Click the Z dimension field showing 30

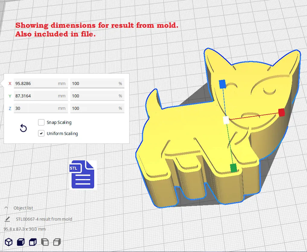click(36, 108)
